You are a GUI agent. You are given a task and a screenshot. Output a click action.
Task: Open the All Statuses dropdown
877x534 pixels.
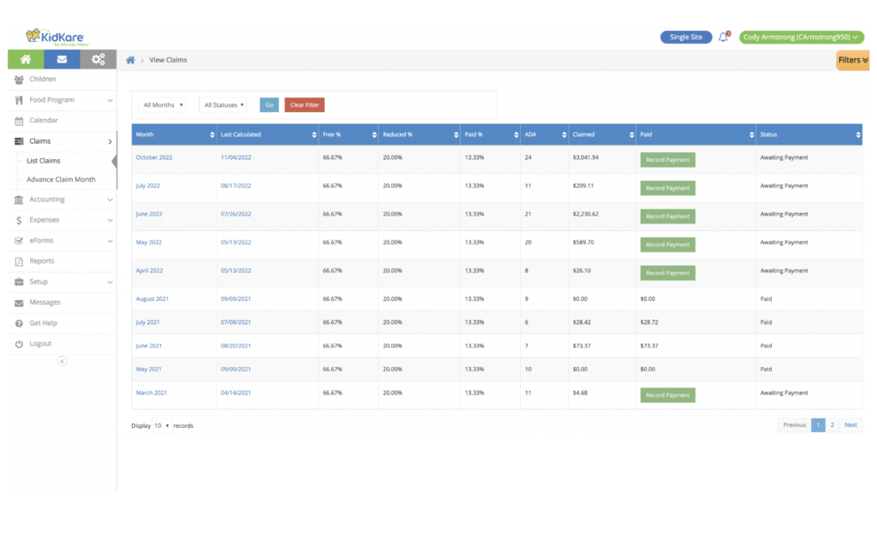(223, 104)
